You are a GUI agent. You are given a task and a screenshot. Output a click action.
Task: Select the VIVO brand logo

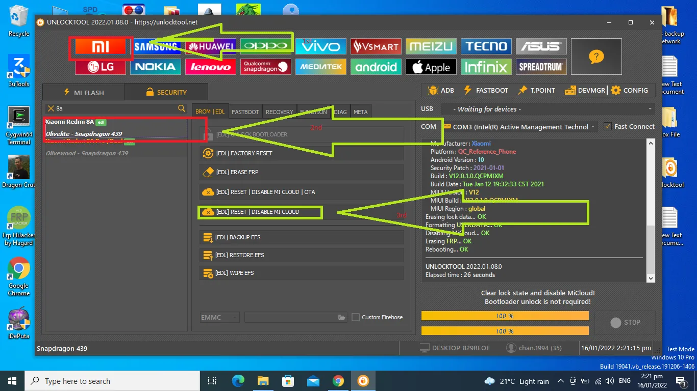click(320, 47)
